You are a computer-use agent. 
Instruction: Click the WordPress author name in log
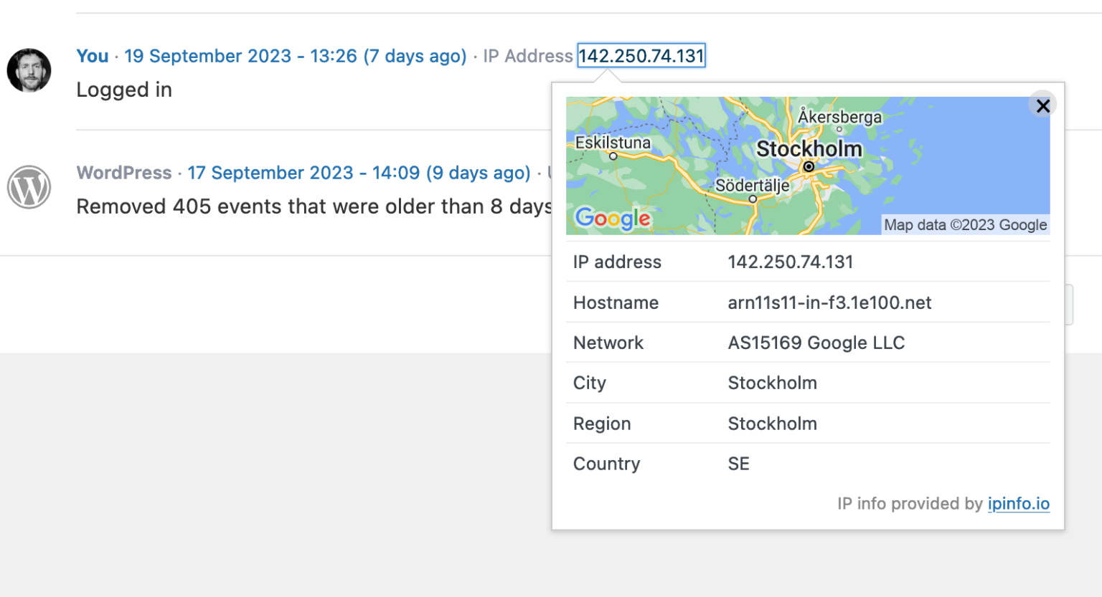tap(124, 173)
